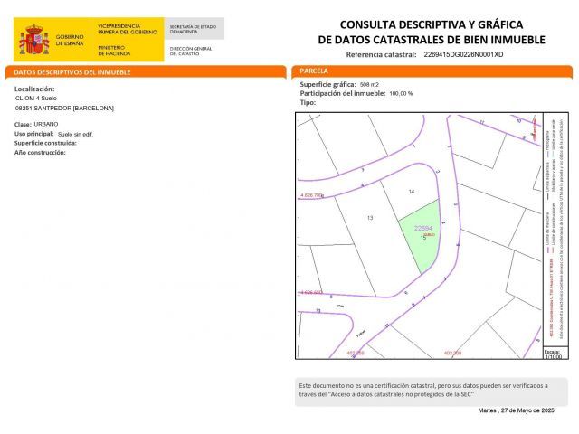Image resolution: width=579 pixels, height=434 pixels.
Task: Click the 'Referencia catastral:' label
Action: (381, 54)
